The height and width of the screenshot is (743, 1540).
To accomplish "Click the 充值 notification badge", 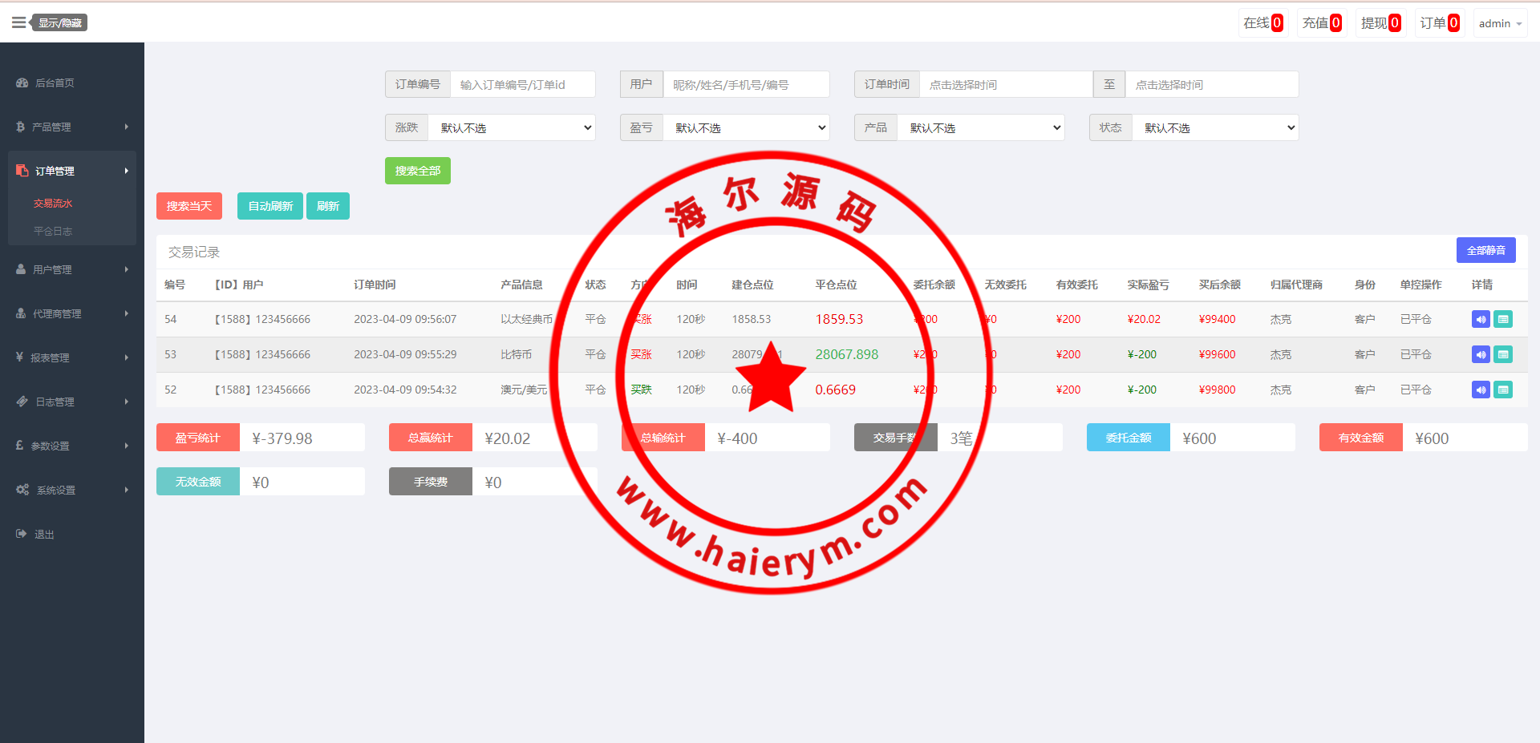I will pos(1322,23).
